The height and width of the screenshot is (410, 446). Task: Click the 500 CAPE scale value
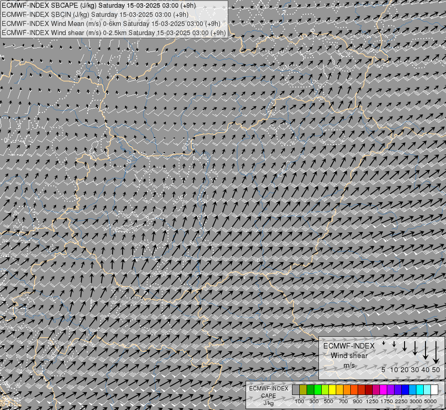click(328, 401)
